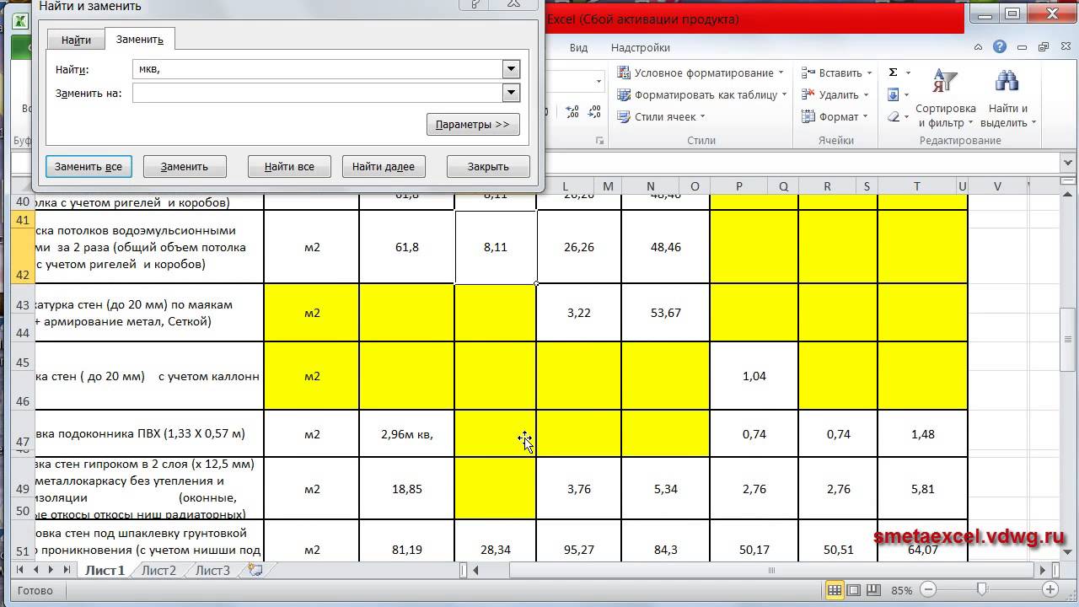This screenshot has width=1079, height=607.
Task: Select column T header
Action: [x=916, y=186]
